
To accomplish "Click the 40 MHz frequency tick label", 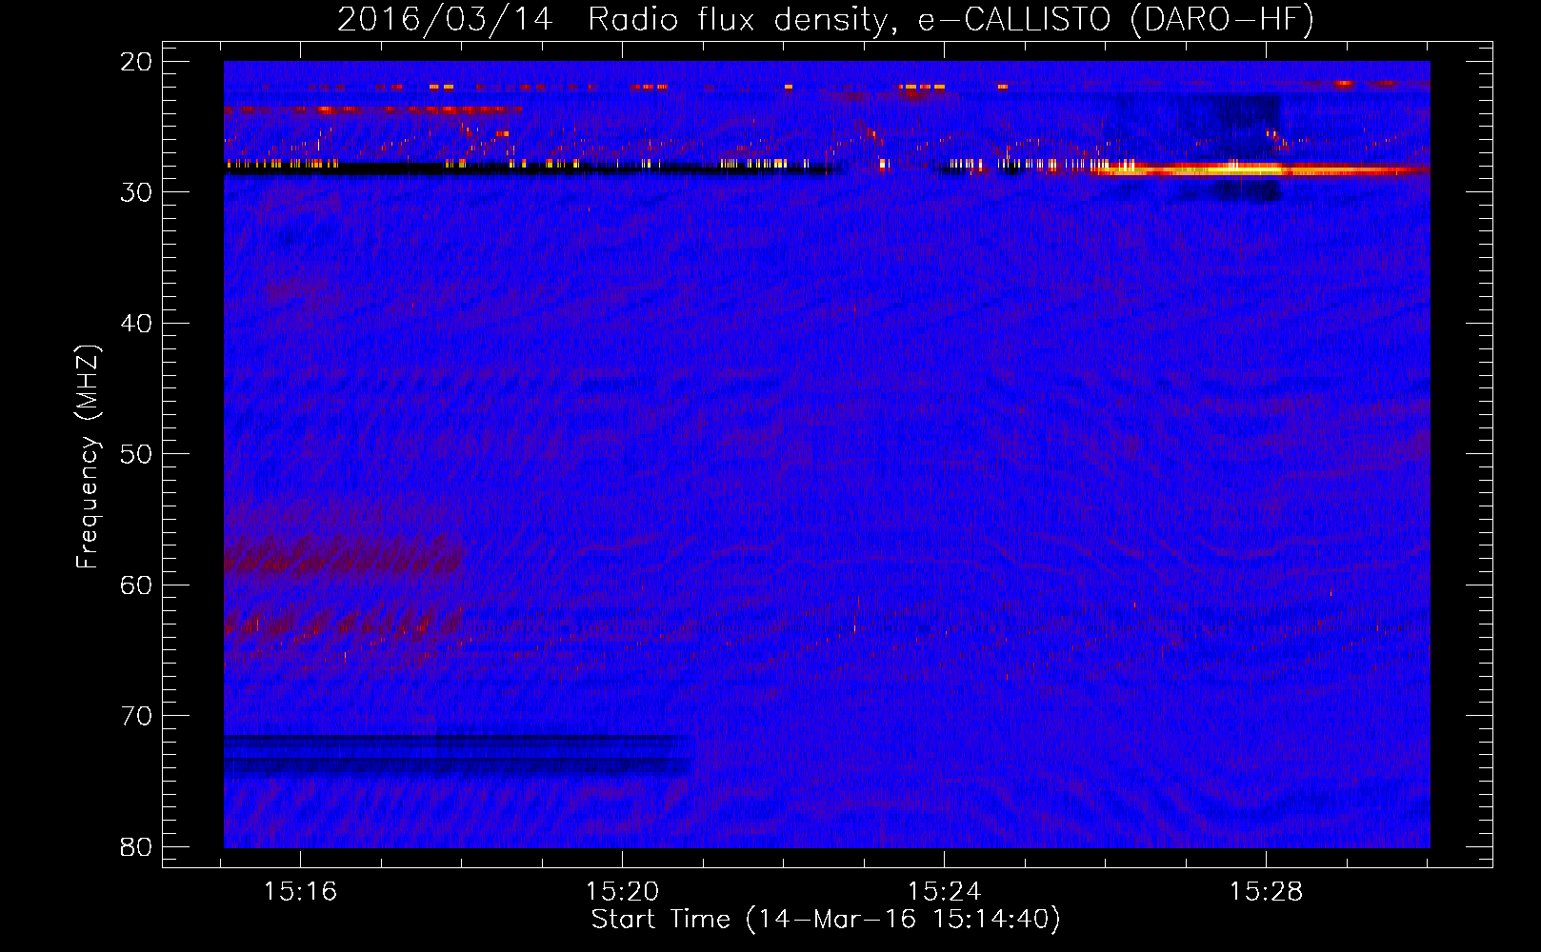I will pyautogui.click(x=136, y=324).
